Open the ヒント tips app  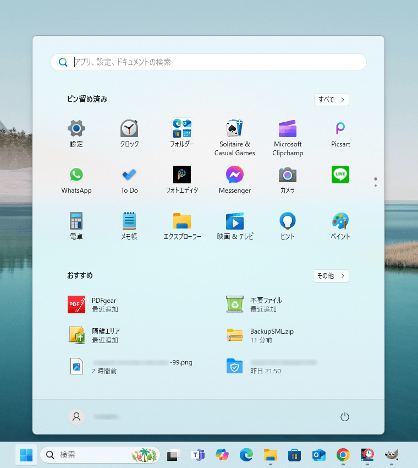pyautogui.click(x=288, y=226)
